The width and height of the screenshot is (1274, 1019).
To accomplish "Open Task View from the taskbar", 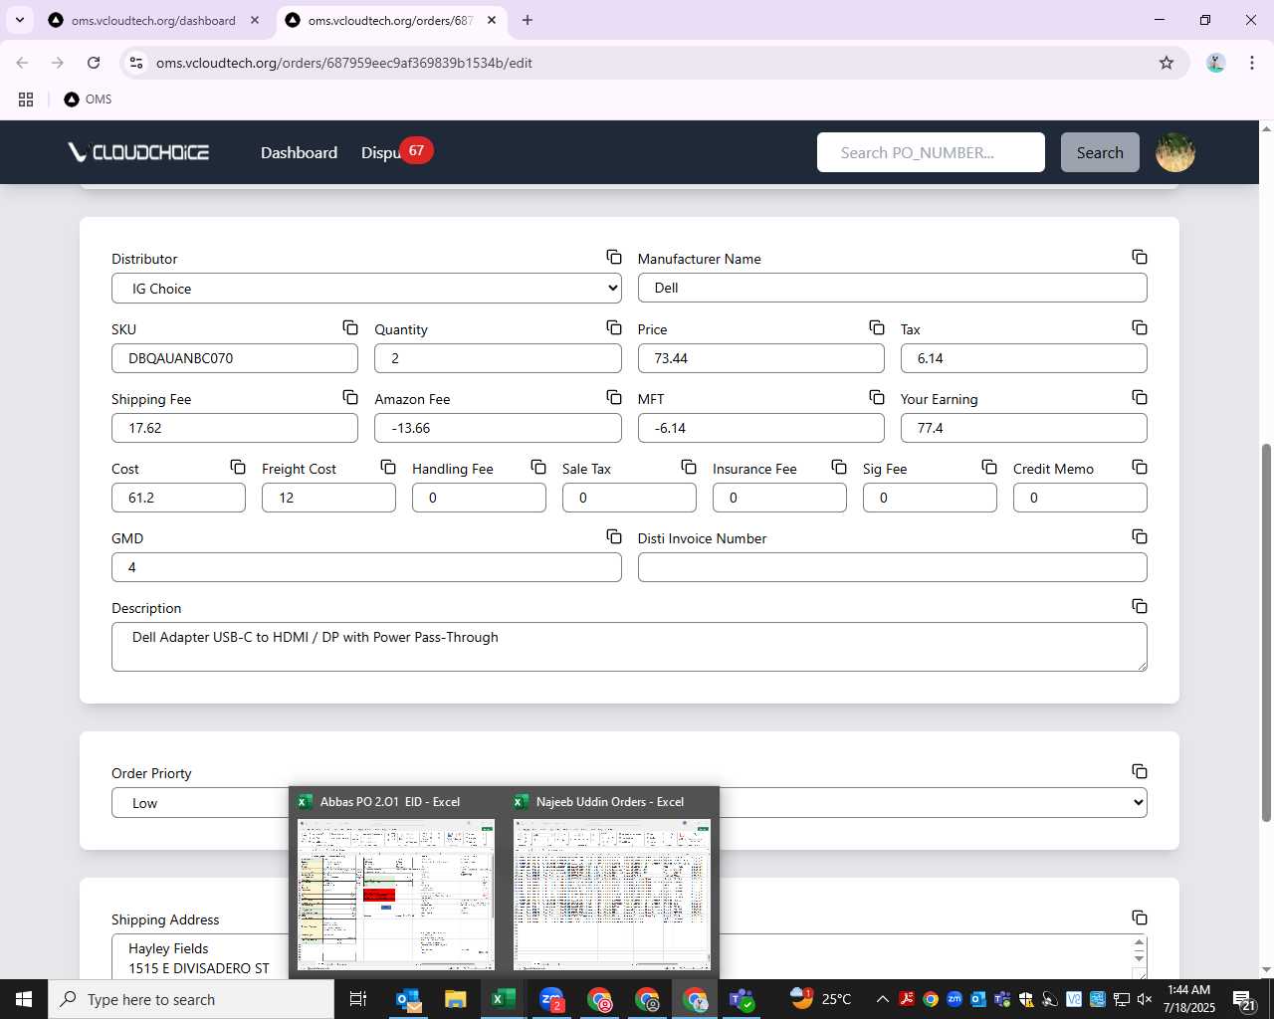I will point(358,999).
